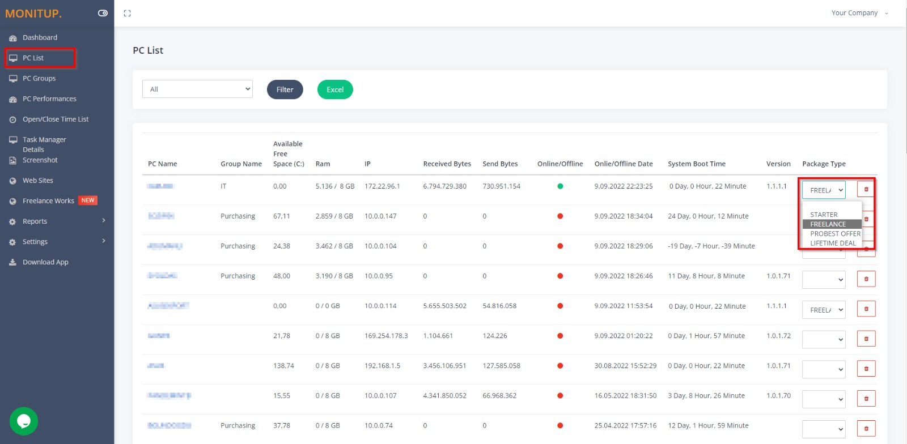Open PC Groups page
Image resolution: width=907 pixels, height=444 pixels.
tap(39, 78)
